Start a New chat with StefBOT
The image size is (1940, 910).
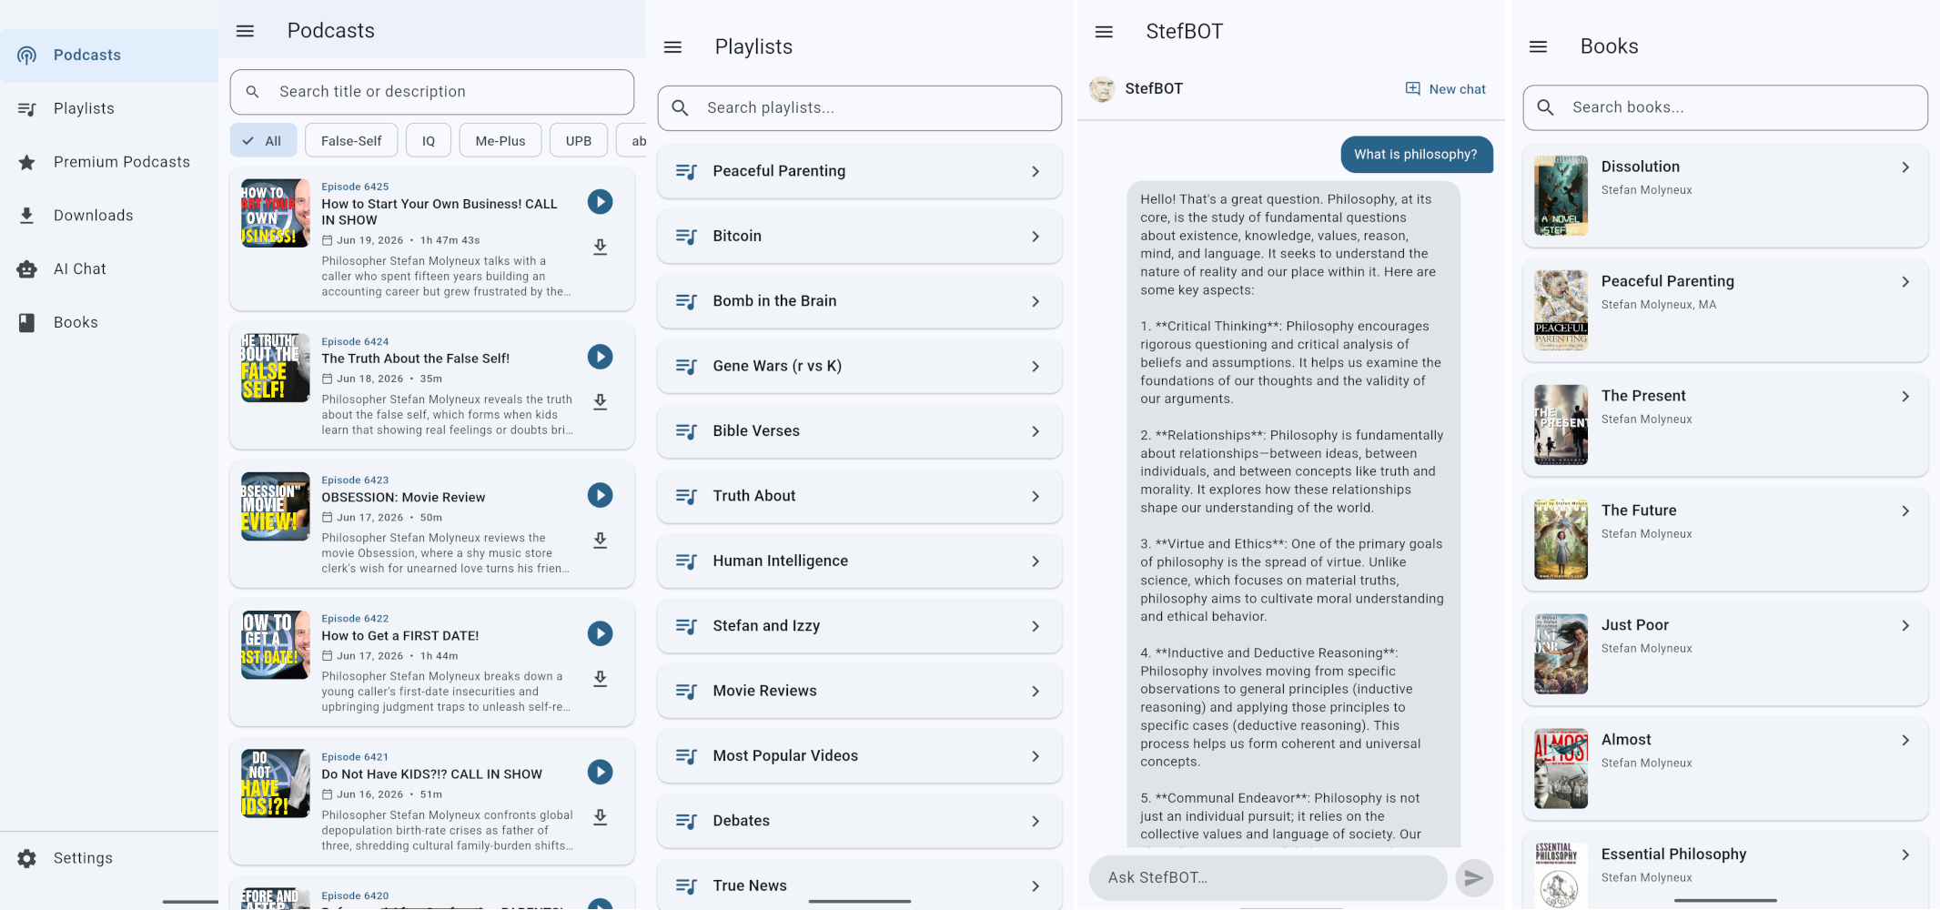1446,89
